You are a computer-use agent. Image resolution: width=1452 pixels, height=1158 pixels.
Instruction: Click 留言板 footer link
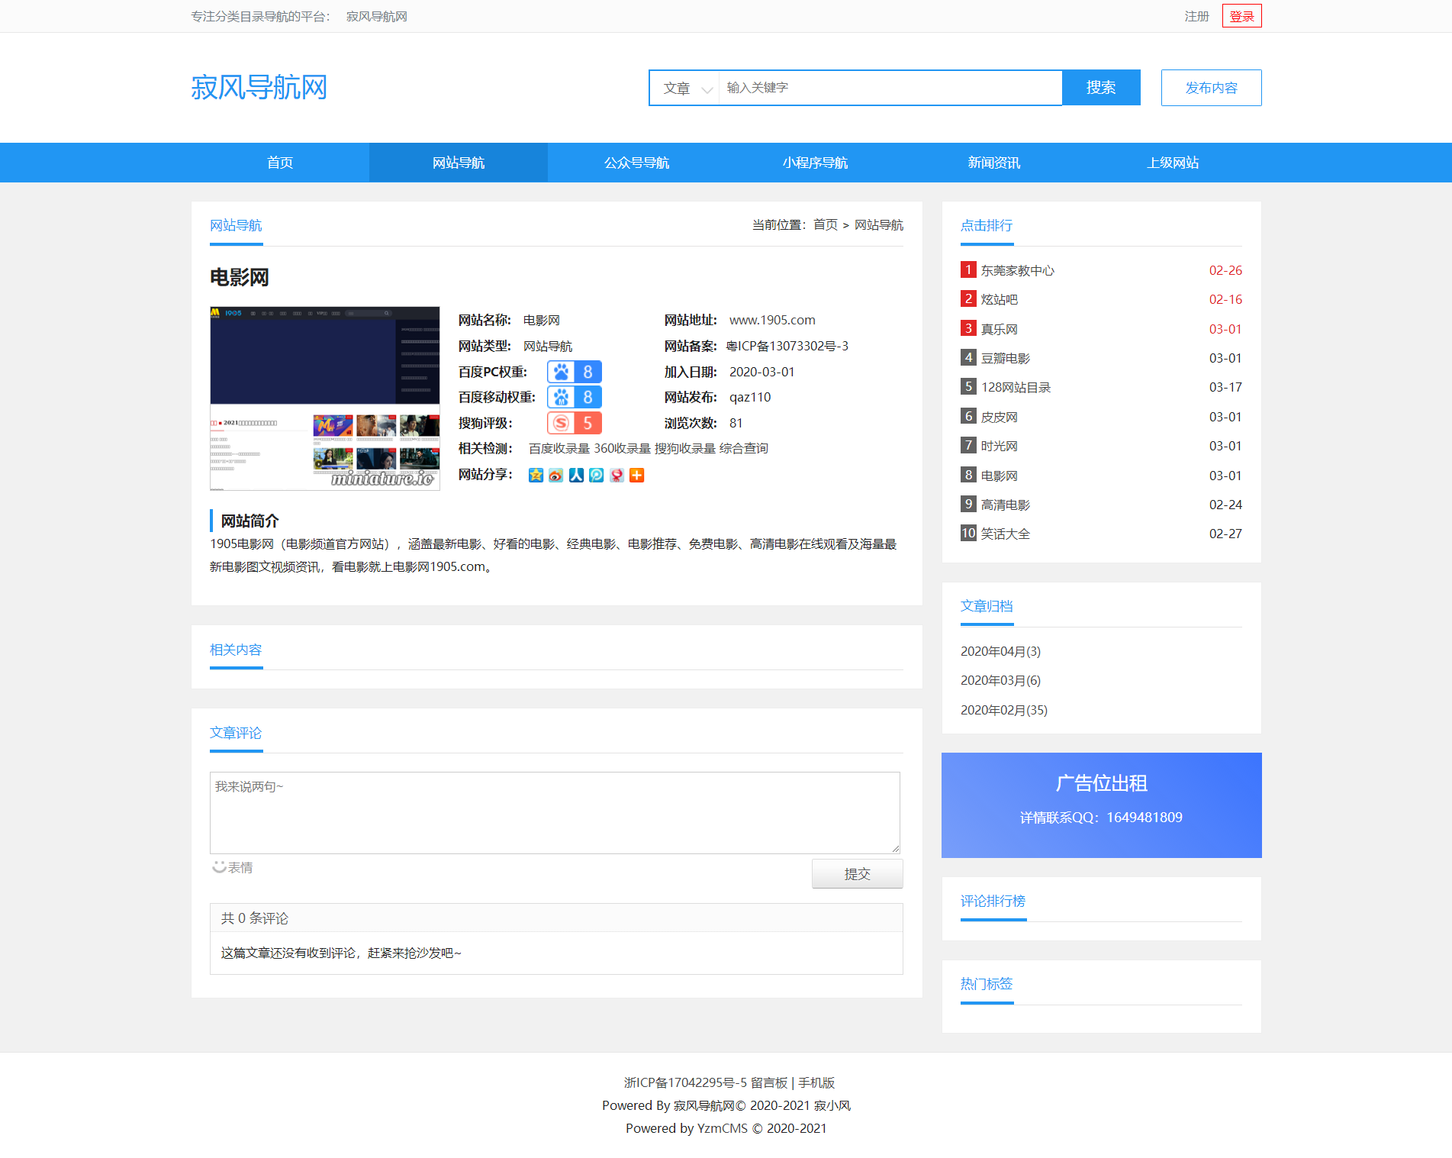pyautogui.click(x=768, y=1082)
